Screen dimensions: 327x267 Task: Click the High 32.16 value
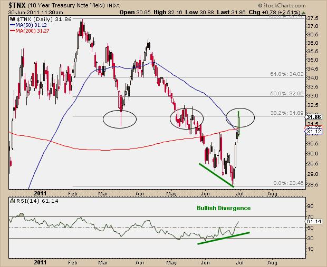point(168,12)
